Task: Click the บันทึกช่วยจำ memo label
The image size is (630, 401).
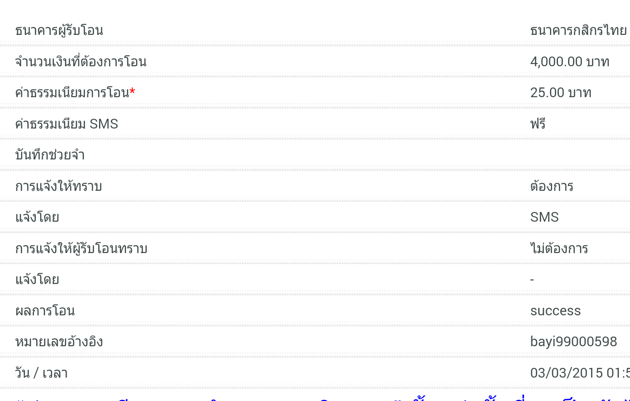Action: (50, 155)
